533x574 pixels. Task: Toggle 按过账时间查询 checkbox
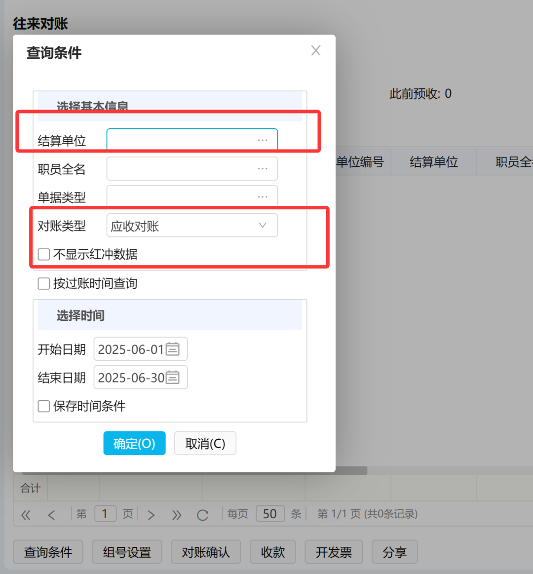pyautogui.click(x=44, y=283)
